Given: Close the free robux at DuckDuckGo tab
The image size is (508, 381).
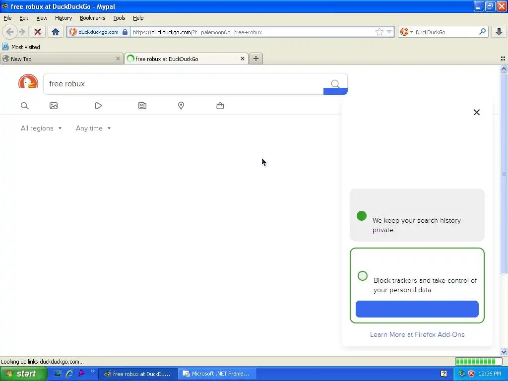Looking at the screenshot, I should [x=242, y=59].
